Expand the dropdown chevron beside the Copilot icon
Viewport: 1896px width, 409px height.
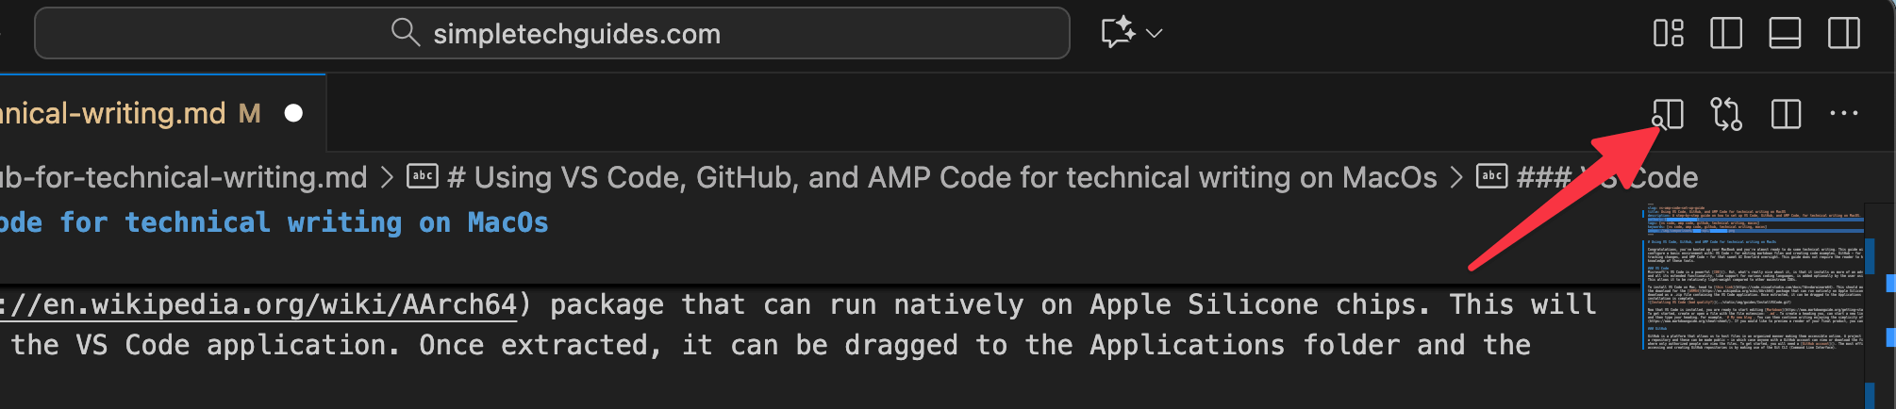1154,34
